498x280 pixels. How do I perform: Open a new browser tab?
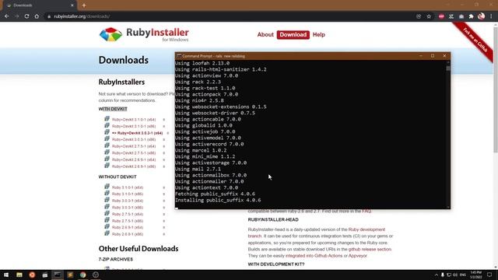click(x=84, y=5)
